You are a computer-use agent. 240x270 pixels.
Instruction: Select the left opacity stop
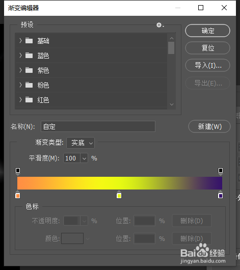click(18, 172)
